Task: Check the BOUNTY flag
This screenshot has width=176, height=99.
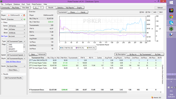Action: pyautogui.click(x=8, y=49)
